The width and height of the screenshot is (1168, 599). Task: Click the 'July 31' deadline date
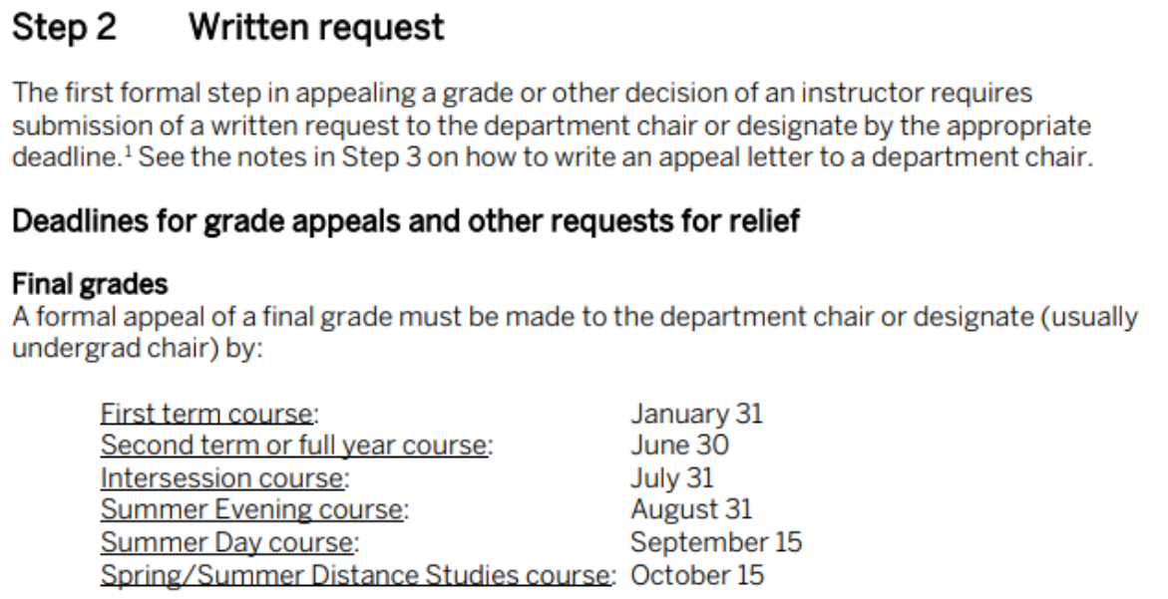click(x=672, y=478)
